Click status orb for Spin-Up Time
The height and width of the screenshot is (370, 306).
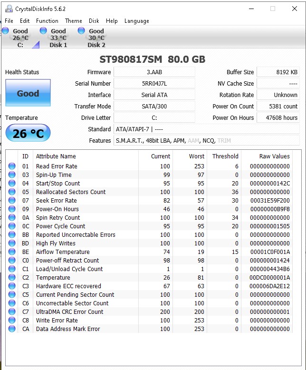pos(12,175)
